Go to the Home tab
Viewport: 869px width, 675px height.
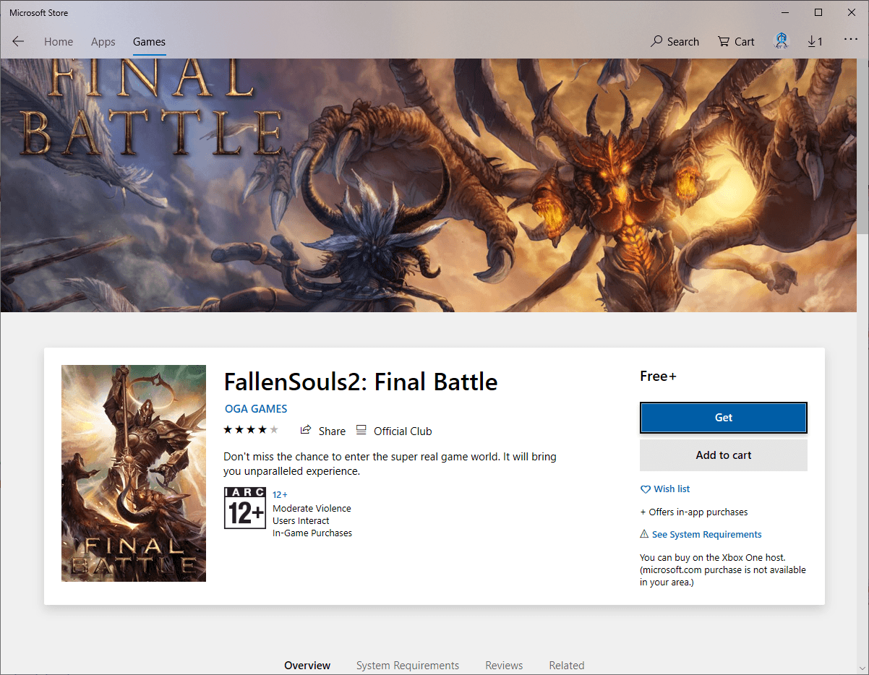(59, 42)
